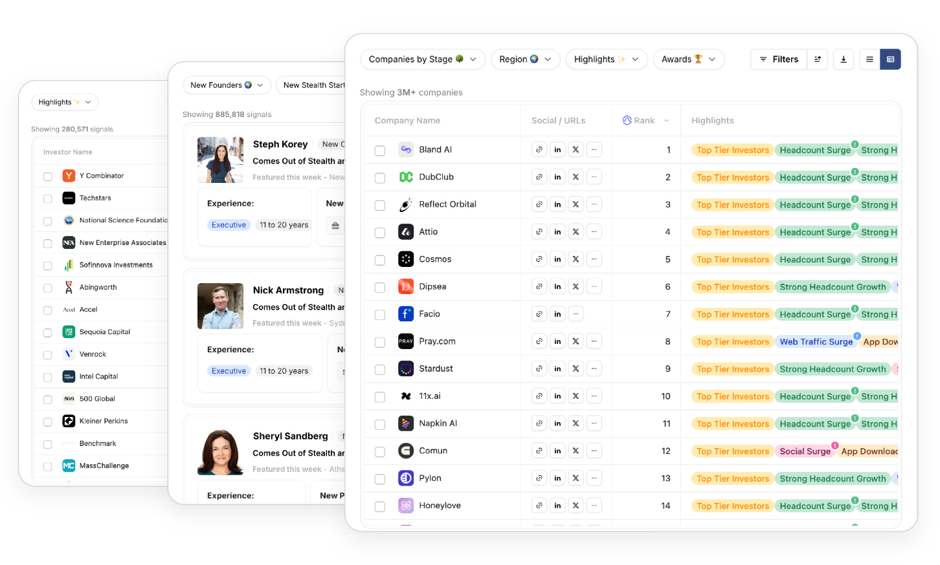Open 11x.ai LinkedIn icon
The width and height of the screenshot is (940, 565).
point(557,396)
